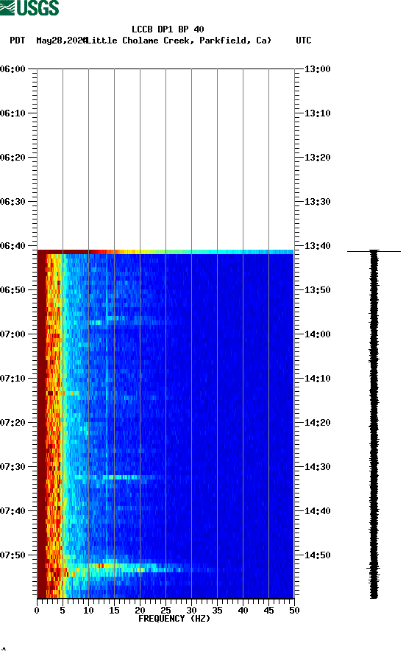The height and width of the screenshot is (657, 406).
Task: Click the seismogram waveform trace on the right
Action: click(374, 424)
